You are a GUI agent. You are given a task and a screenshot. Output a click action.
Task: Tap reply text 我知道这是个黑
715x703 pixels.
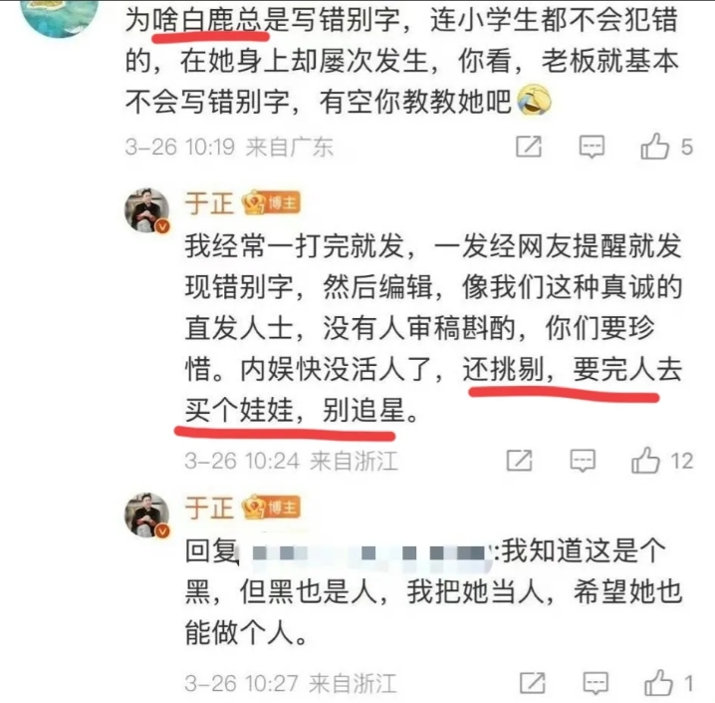click(x=433, y=591)
